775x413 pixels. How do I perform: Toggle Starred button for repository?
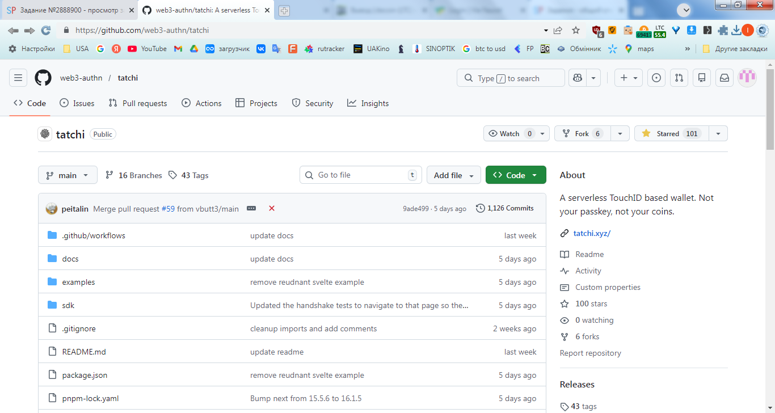click(672, 133)
